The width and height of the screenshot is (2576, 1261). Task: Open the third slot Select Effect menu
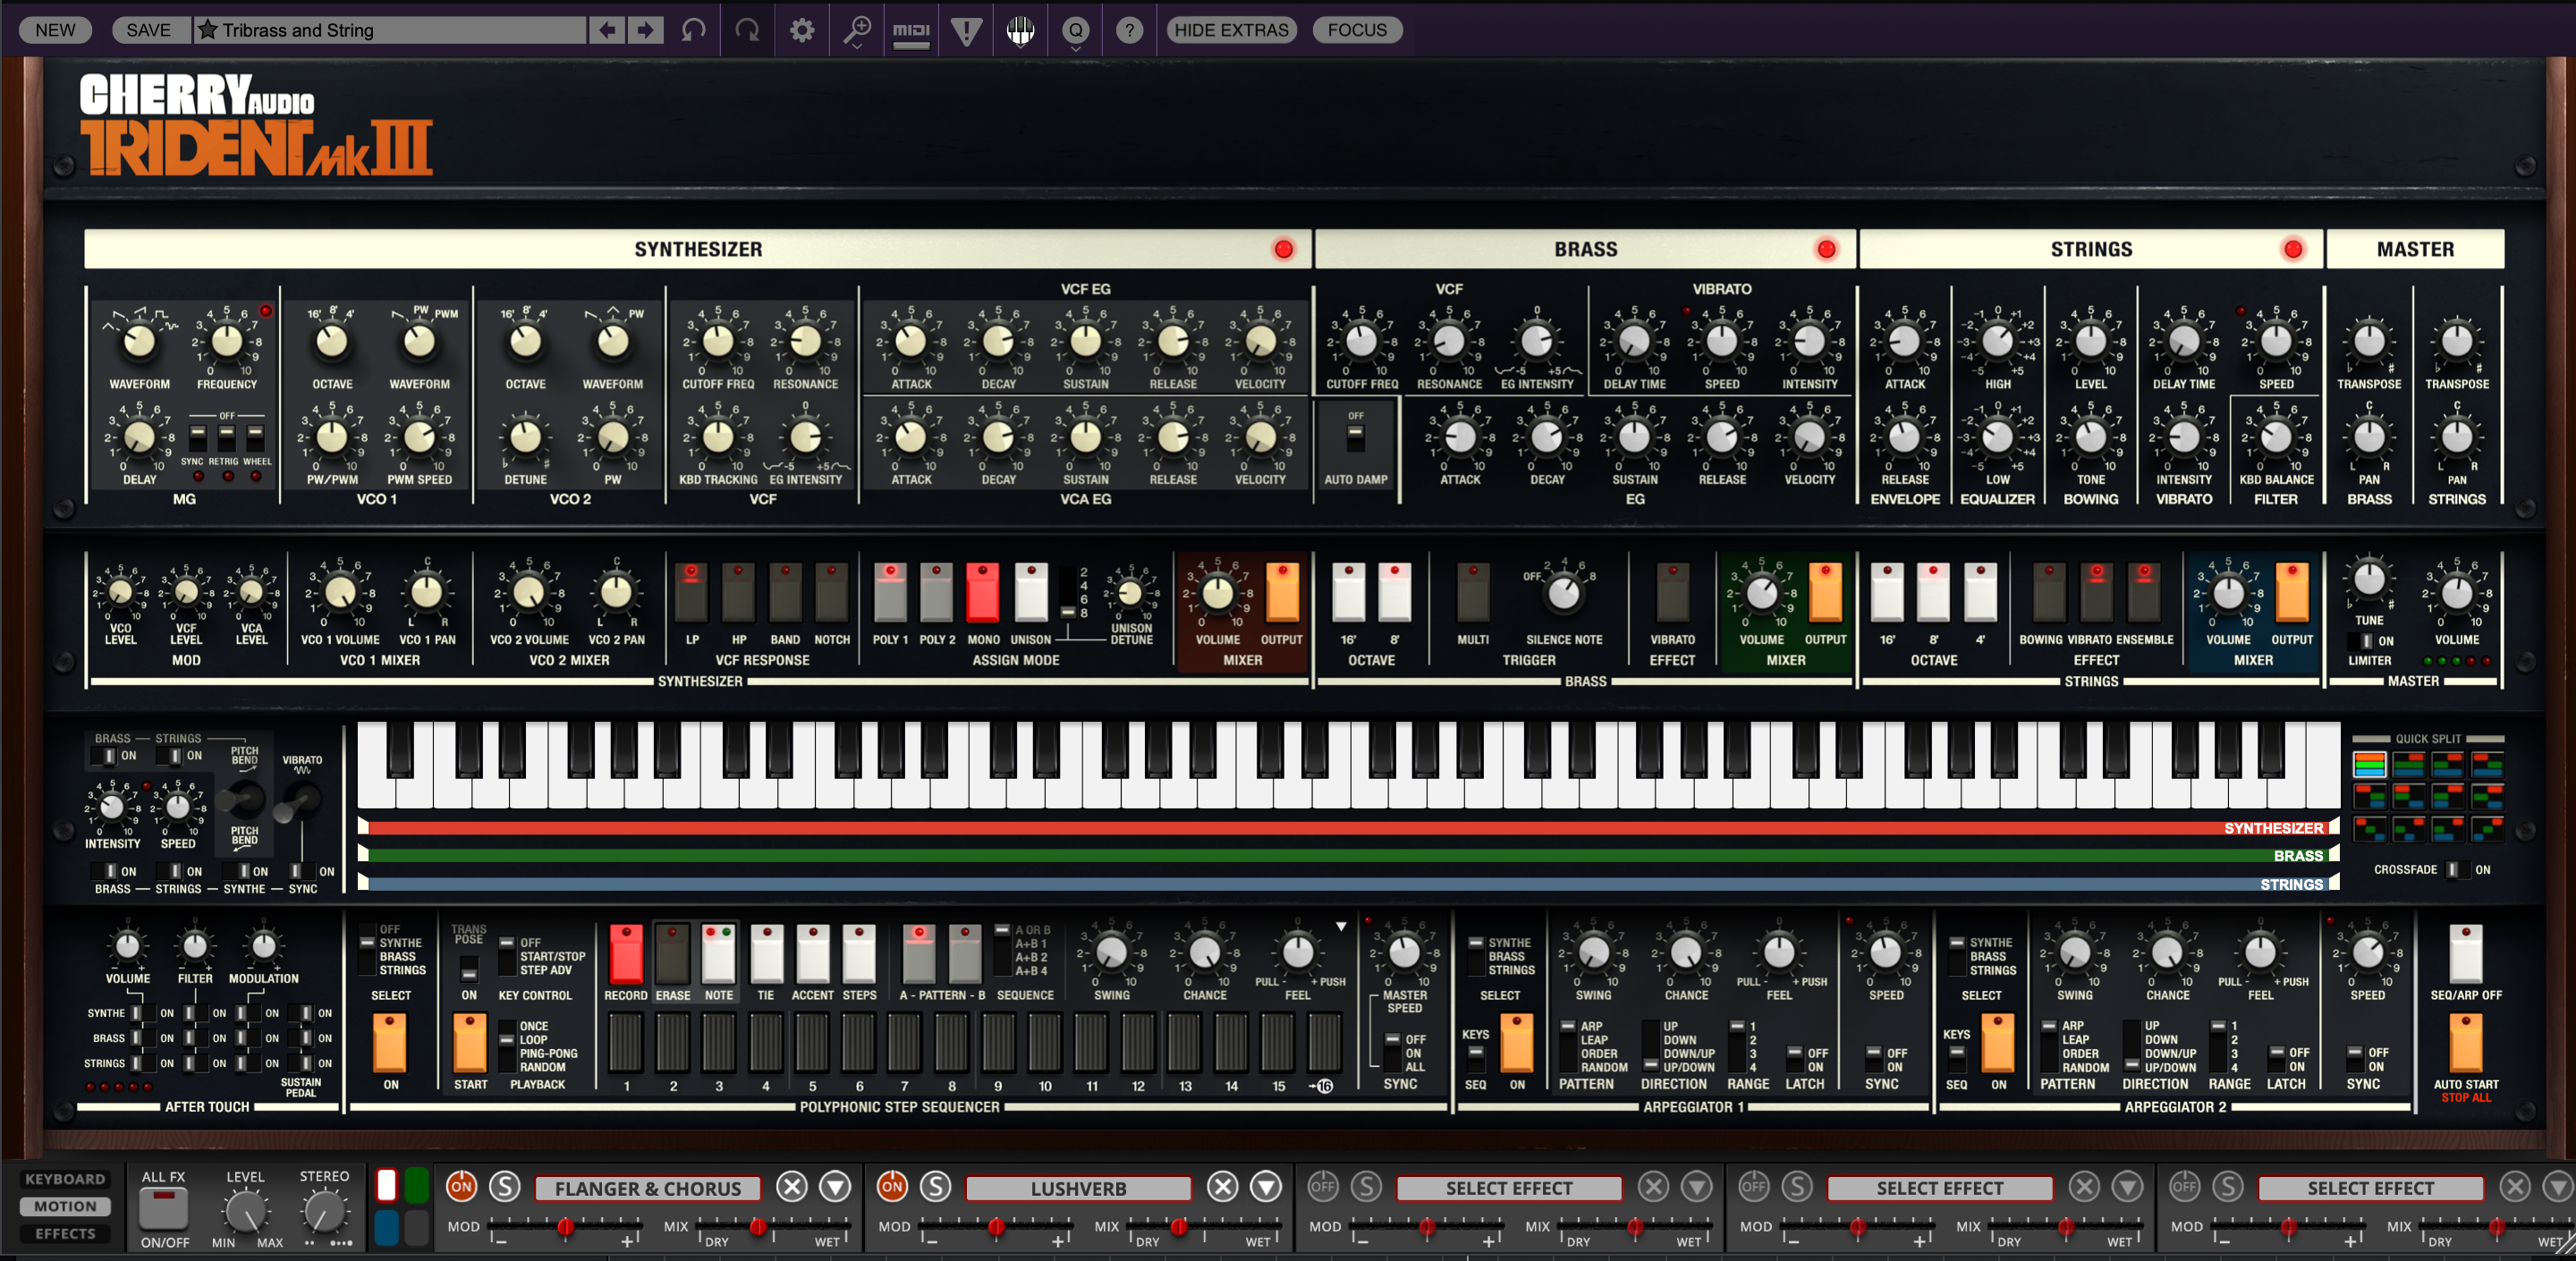click(1508, 1188)
